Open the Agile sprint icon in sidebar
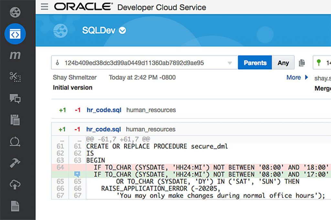 point(14,142)
